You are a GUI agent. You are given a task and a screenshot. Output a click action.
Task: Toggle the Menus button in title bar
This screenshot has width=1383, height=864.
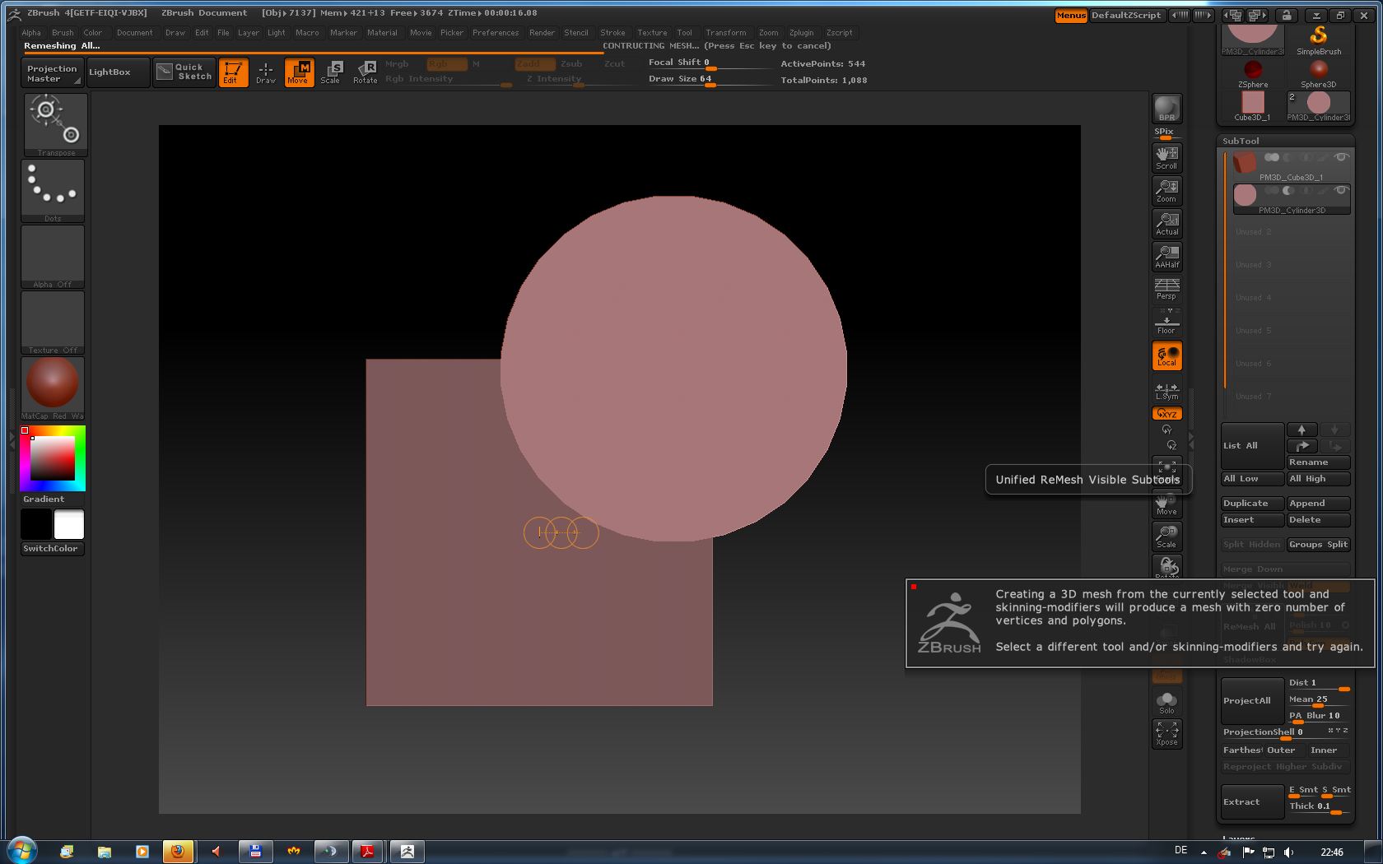pos(1071,15)
